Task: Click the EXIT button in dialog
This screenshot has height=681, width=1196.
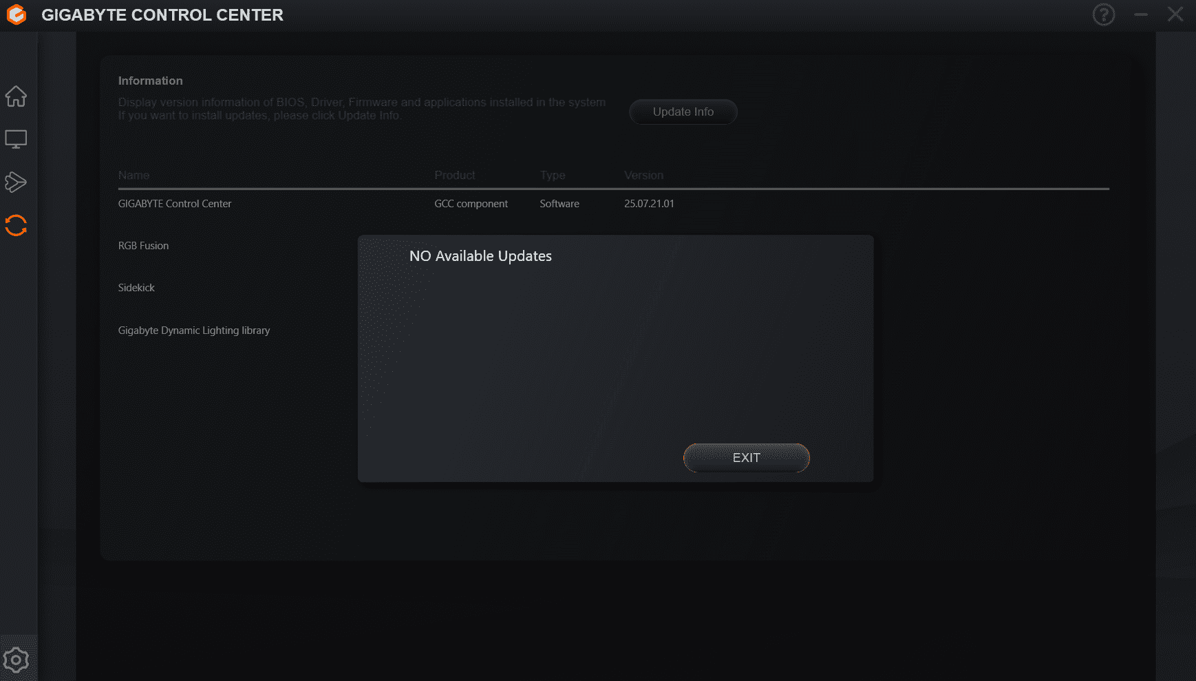Action: (x=747, y=458)
